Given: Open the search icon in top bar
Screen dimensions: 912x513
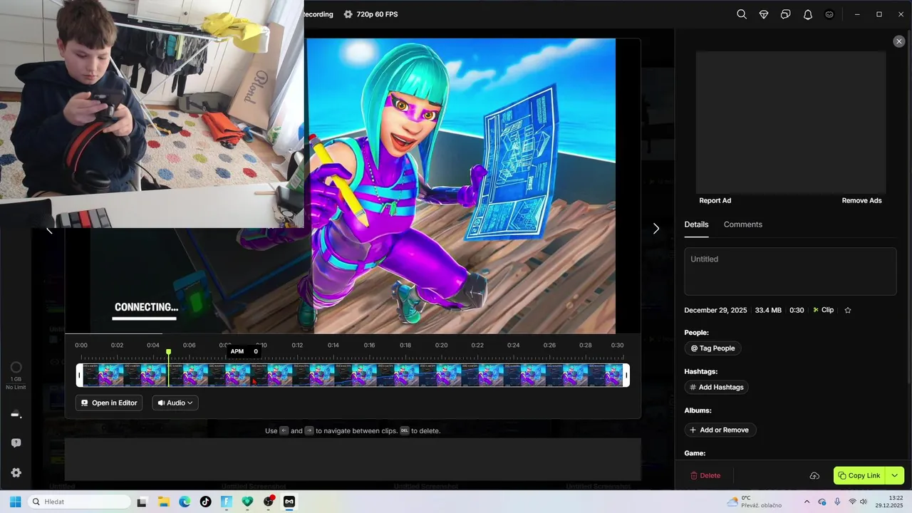Looking at the screenshot, I should pos(742,14).
